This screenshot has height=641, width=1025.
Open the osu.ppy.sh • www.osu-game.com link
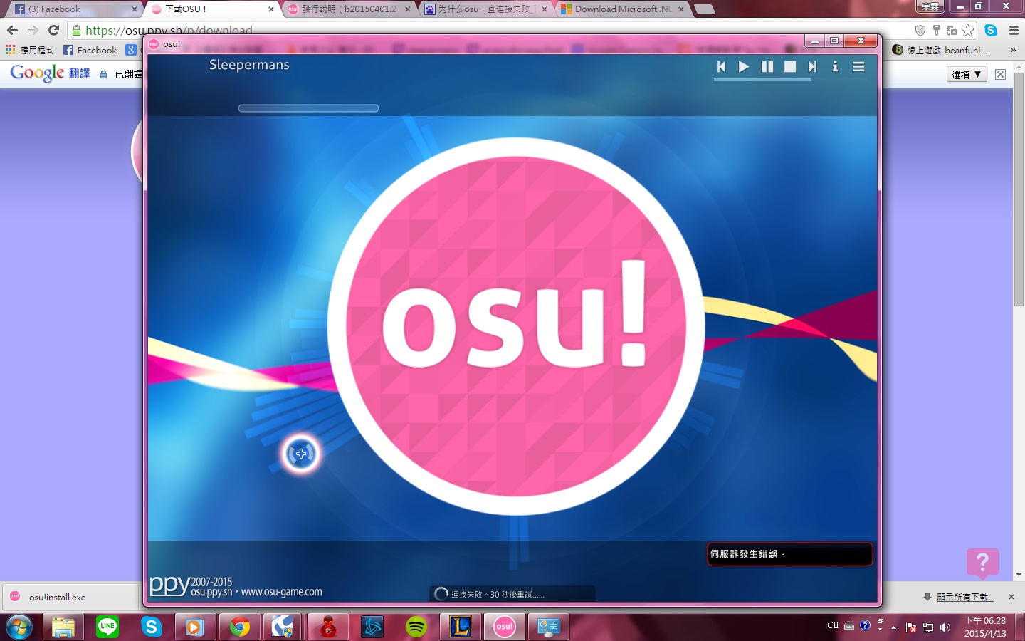[x=256, y=592]
